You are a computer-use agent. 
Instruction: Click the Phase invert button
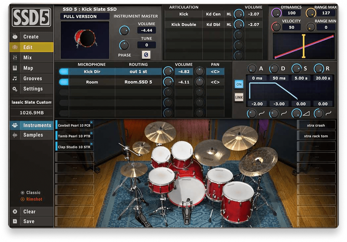(146, 55)
